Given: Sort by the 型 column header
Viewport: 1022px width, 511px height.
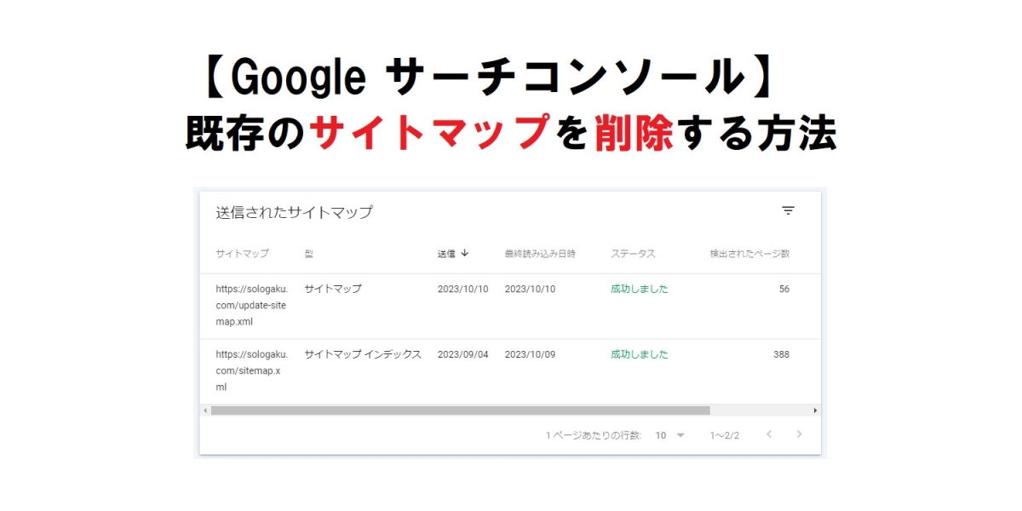Looking at the screenshot, I should pos(309,254).
